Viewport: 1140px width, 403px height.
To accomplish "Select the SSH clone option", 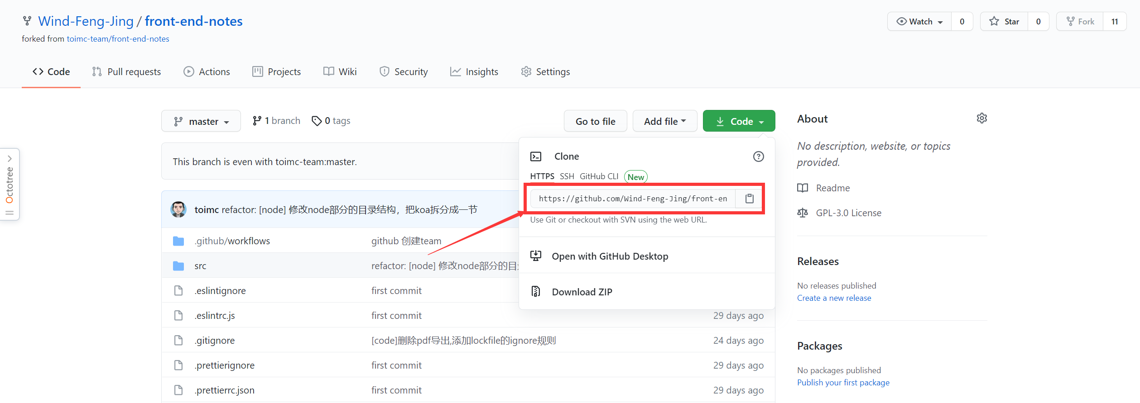I will [567, 176].
